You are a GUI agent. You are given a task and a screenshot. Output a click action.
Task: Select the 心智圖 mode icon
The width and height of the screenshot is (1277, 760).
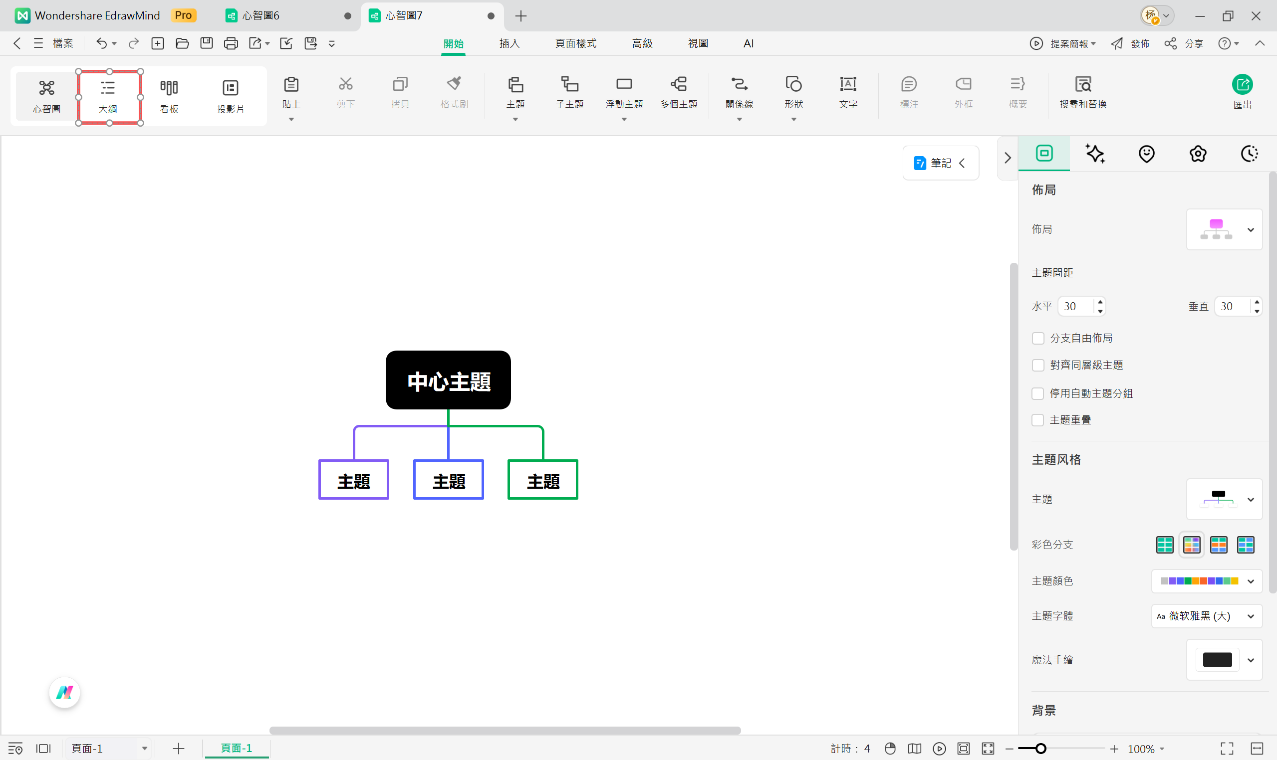[x=46, y=95]
